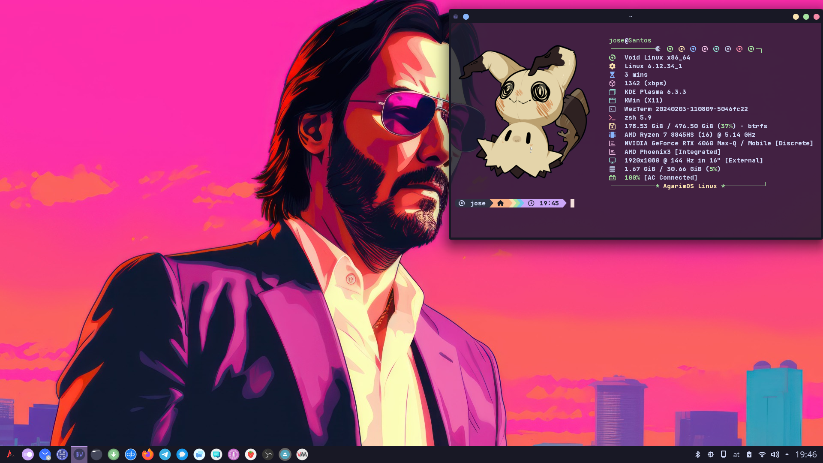The width and height of the screenshot is (823, 463).
Task: Click the 'jose' prompt segment
Action: [478, 203]
